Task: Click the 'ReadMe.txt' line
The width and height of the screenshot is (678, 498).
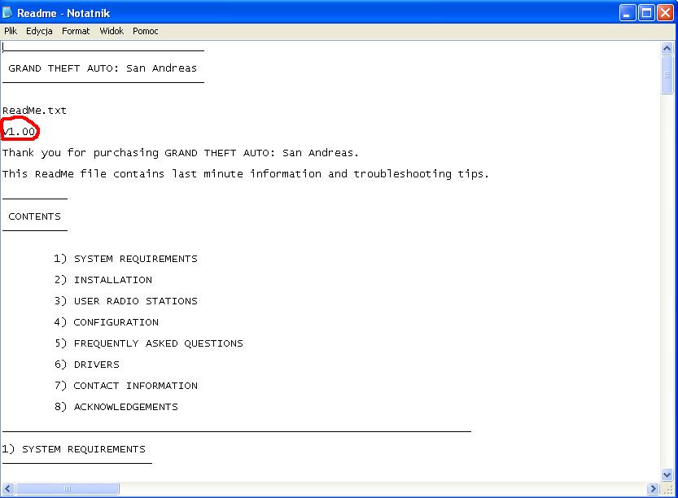Action: pyautogui.click(x=34, y=111)
